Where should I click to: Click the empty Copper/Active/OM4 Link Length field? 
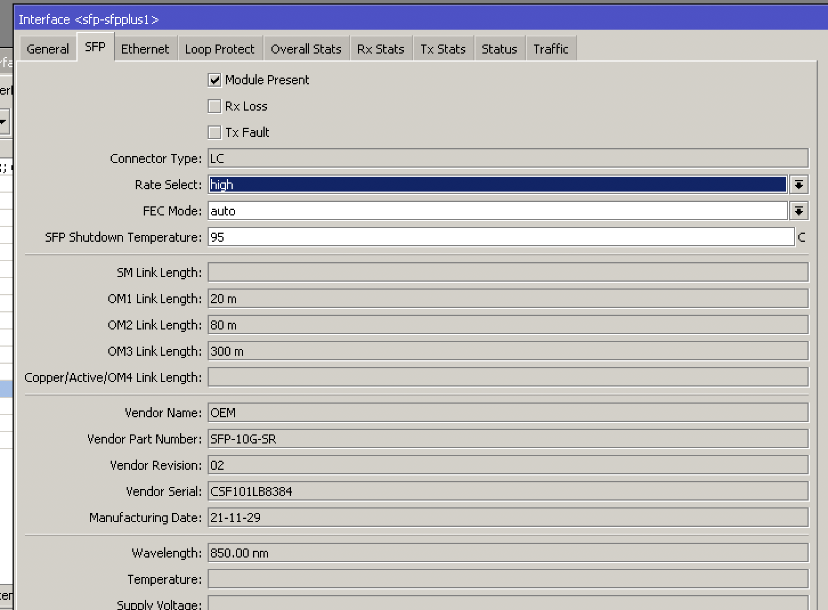pos(508,377)
